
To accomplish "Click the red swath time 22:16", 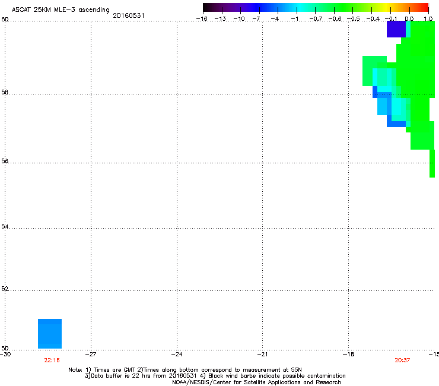I will (52, 360).
